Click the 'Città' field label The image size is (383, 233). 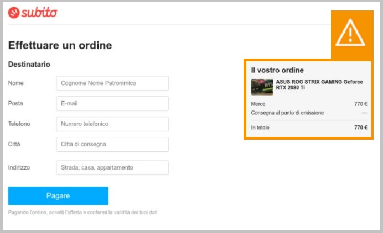tap(14, 144)
